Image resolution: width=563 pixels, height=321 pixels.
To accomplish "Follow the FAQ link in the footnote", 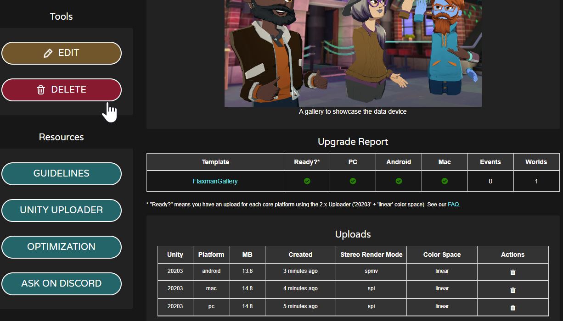I will [453, 205].
